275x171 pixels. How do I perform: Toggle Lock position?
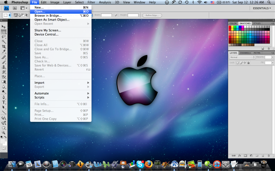click(x=245, y=63)
